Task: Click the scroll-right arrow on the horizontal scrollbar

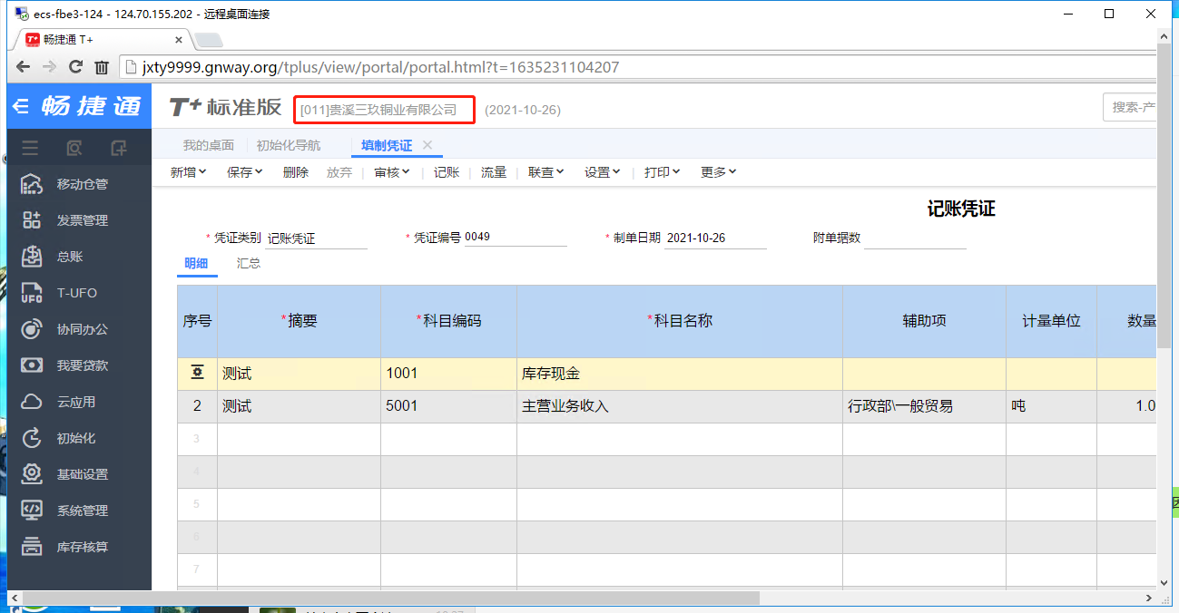Action: [1150, 598]
